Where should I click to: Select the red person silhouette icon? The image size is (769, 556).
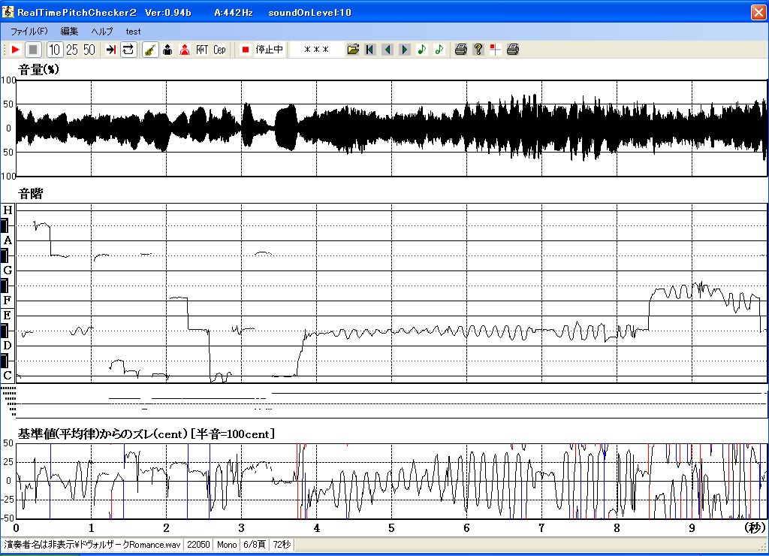[x=185, y=50]
